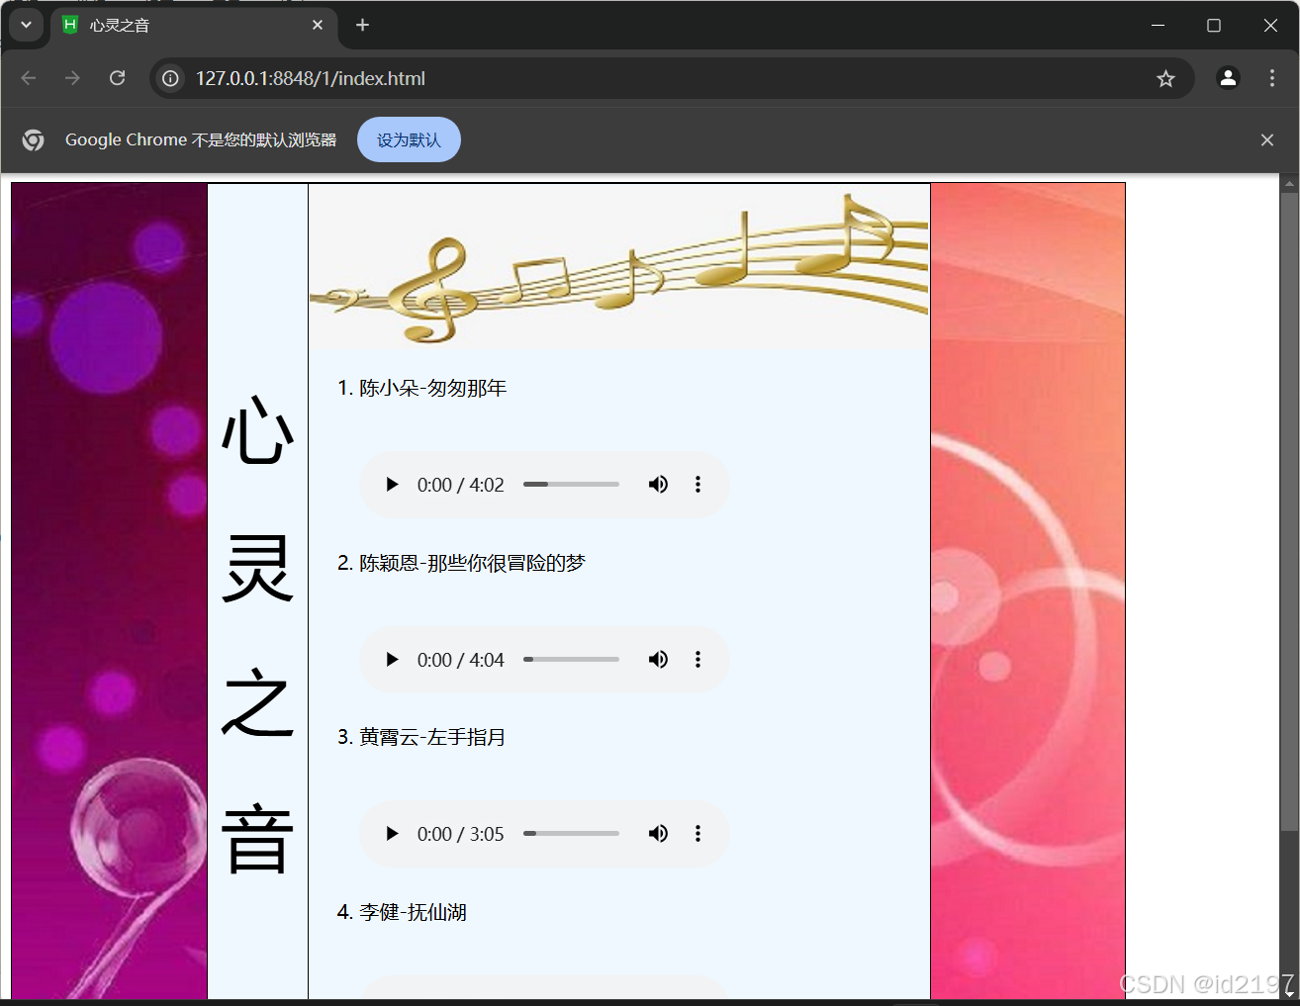Click the golden music notes banner image
1300x1006 pixels.
(x=619, y=267)
